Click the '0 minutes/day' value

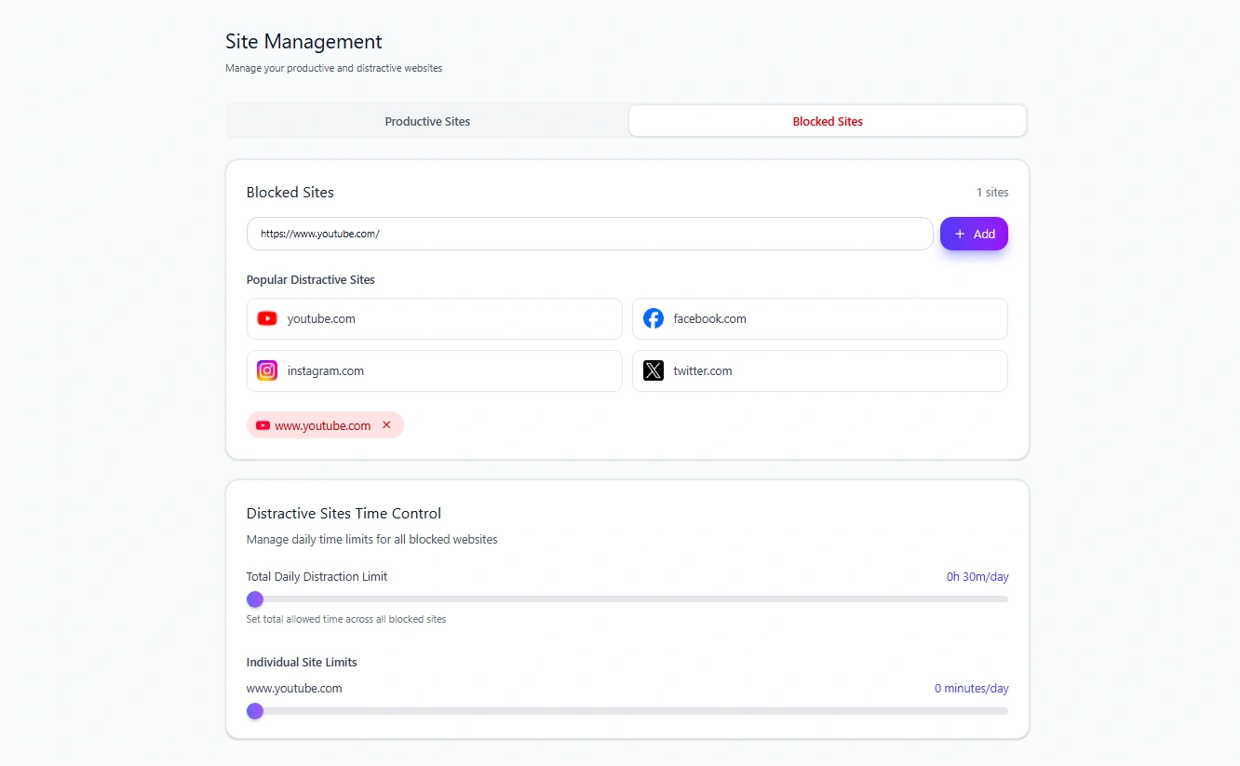[x=972, y=689]
